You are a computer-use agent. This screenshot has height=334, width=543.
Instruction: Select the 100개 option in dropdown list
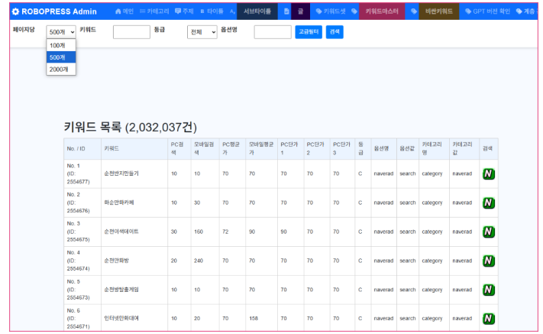pyautogui.click(x=61, y=45)
